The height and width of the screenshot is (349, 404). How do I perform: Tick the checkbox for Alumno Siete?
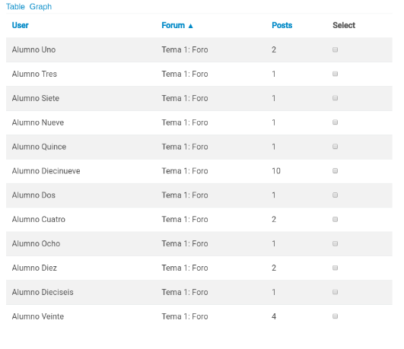click(x=335, y=98)
